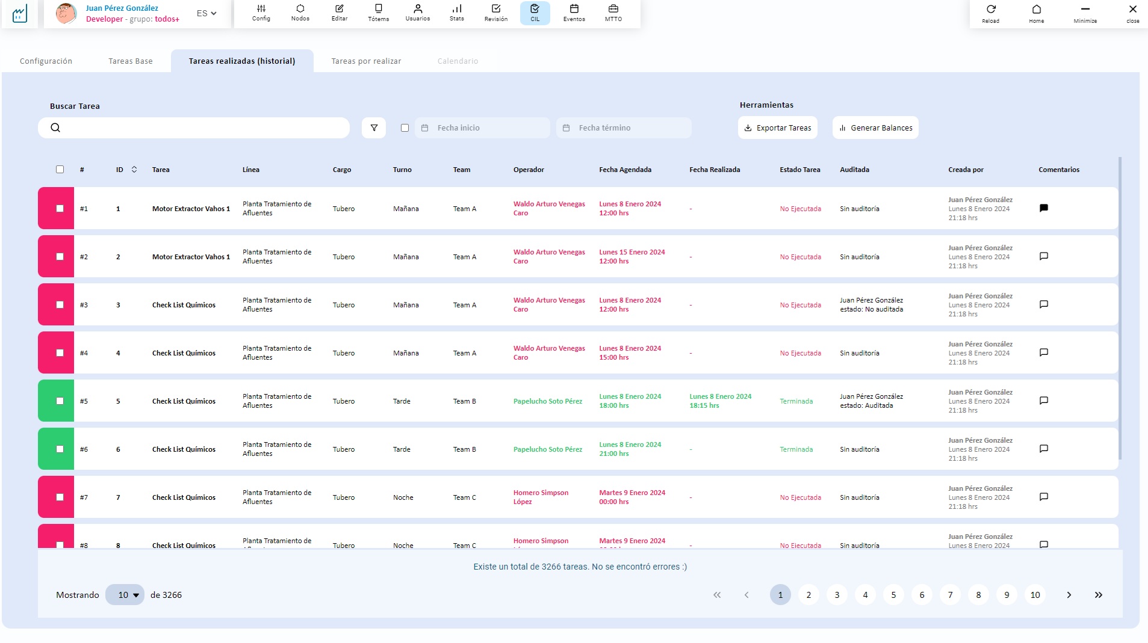Click the green status block of task #5
This screenshot has width=1148, height=643.
tap(56, 401)
